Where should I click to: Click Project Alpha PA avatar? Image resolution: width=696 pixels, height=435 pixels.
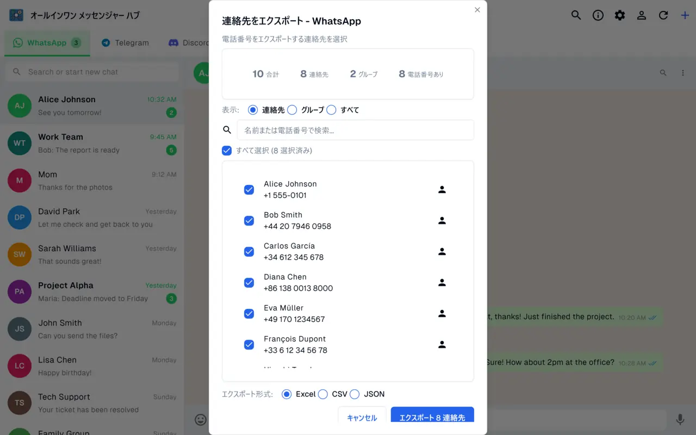(x=20, y=291)
